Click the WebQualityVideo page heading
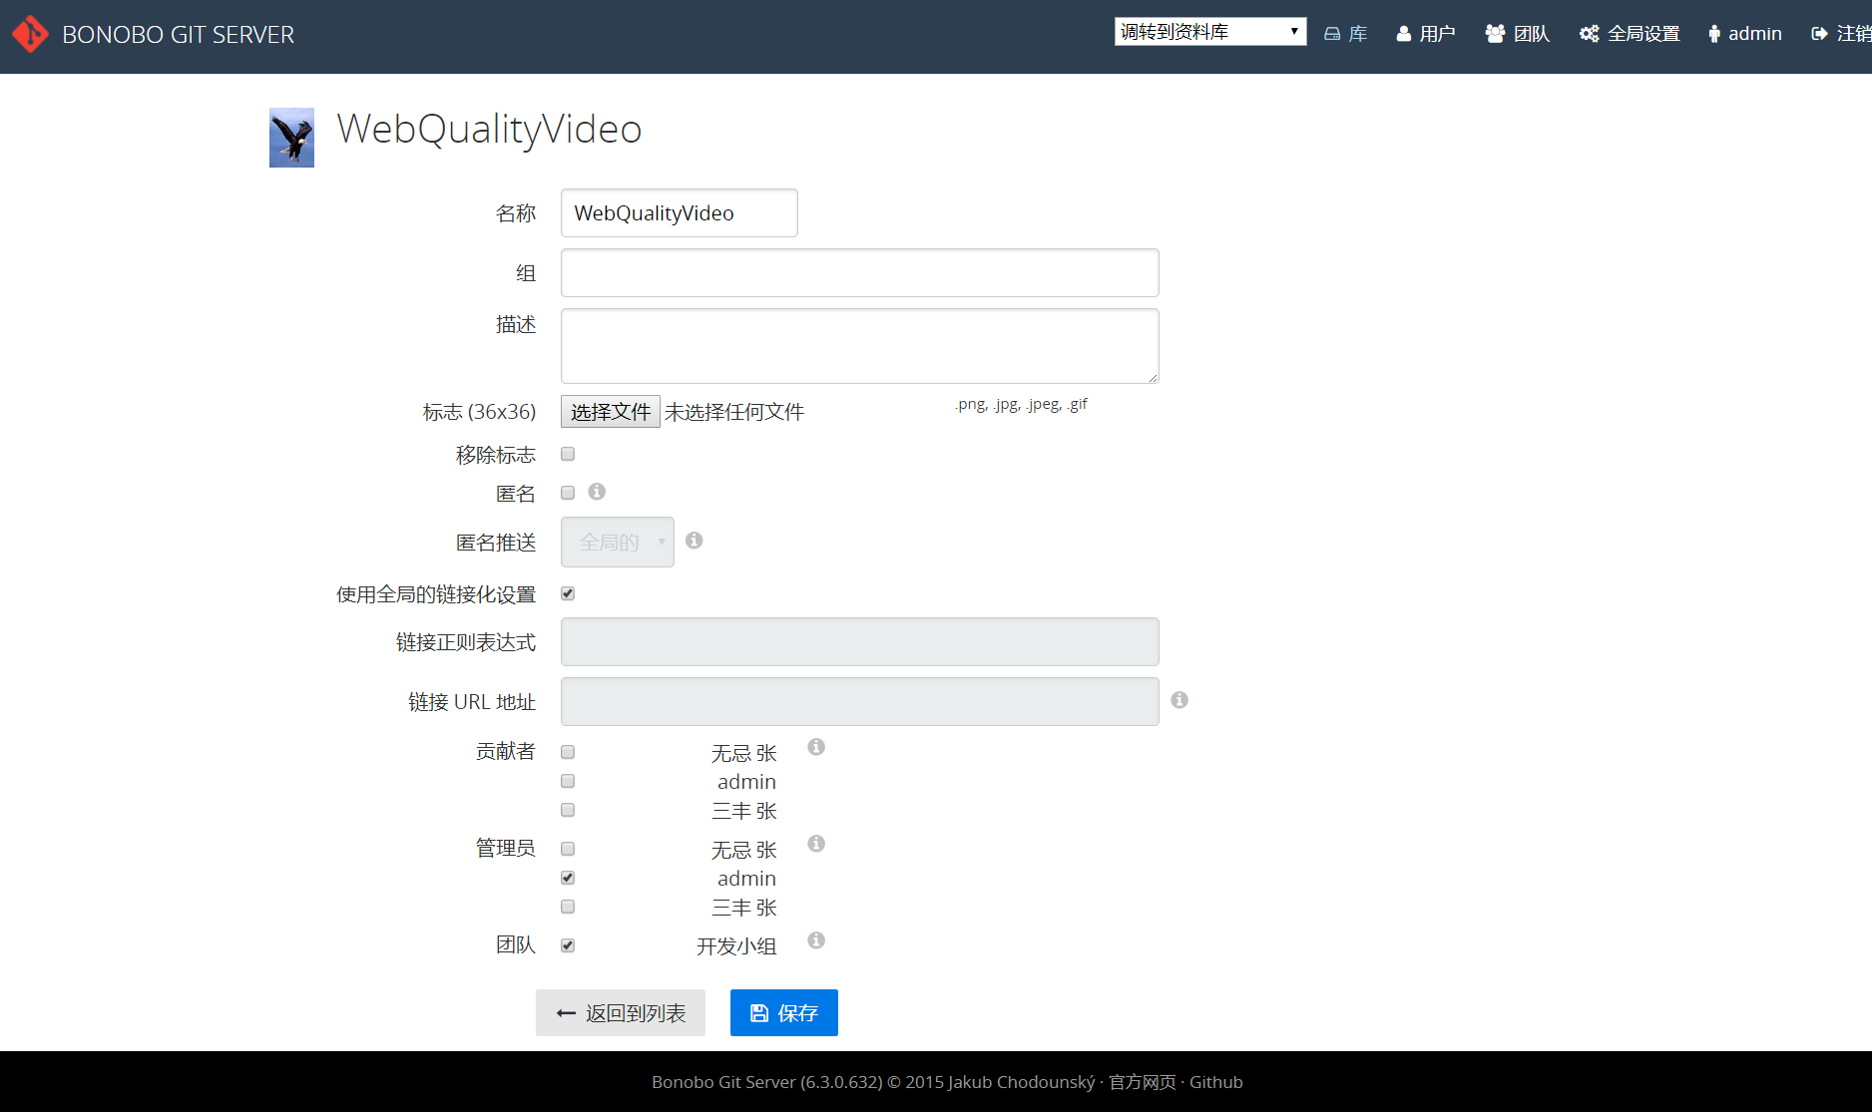This screenshot has width=1872, height=1112. pos(489,129)
